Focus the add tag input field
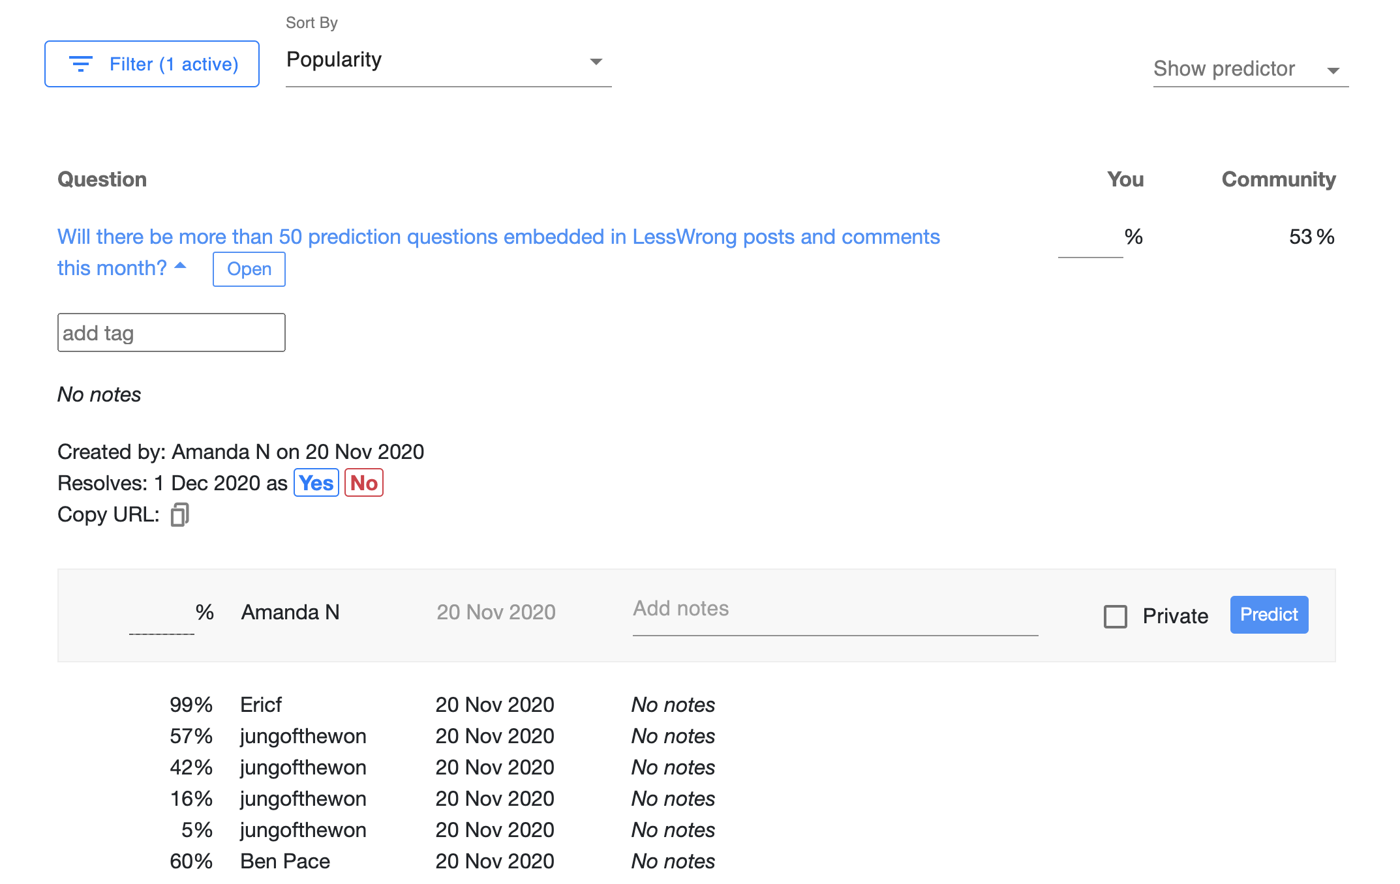This screenshot has width=1400, height=884. pos(171,333)
